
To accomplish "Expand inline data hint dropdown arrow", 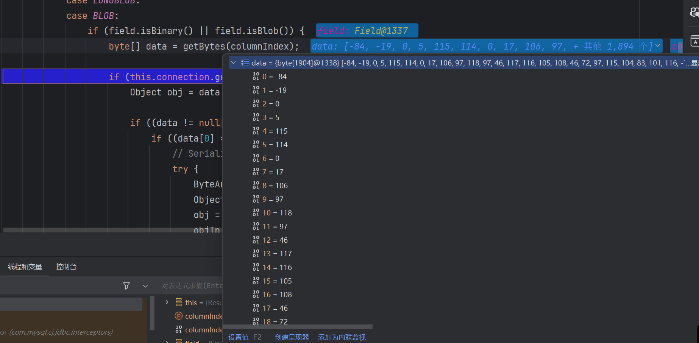I will click(x=658, y=46).
